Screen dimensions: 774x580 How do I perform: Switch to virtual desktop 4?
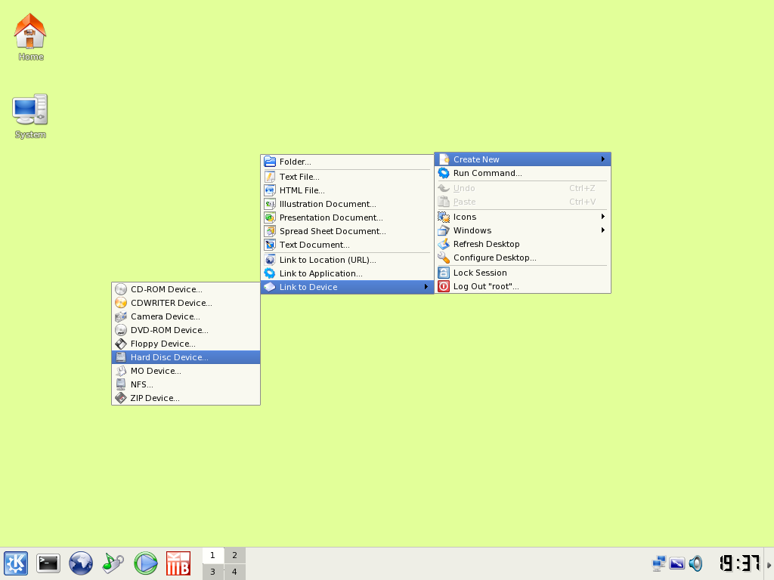pos(234,572)
